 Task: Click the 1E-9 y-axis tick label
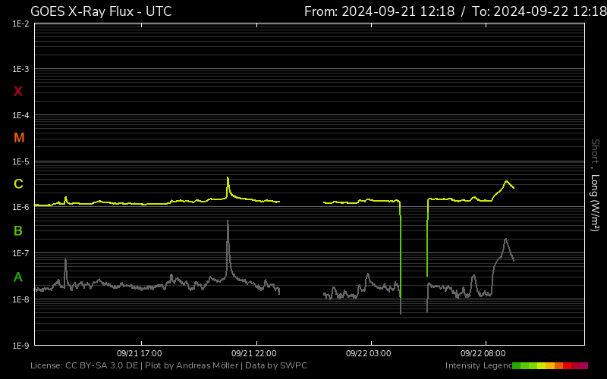tap(21, 346)
